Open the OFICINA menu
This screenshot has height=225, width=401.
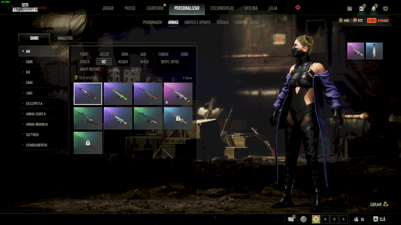251,8
